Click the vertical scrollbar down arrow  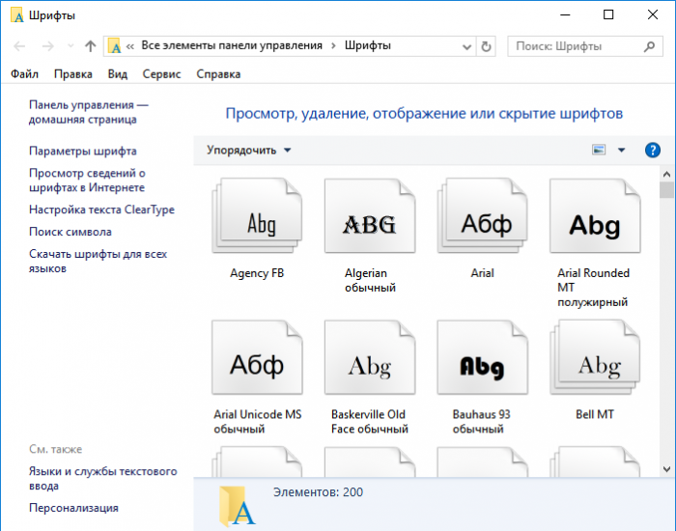pyautogui.click(x=666, y=469)
